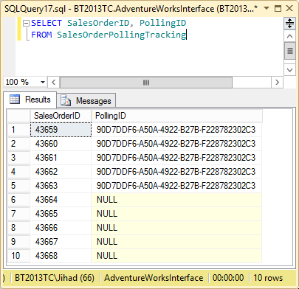This screenshot has height=289, width=299.
Task: Maximize the query document window
Action: click(278, 9)
